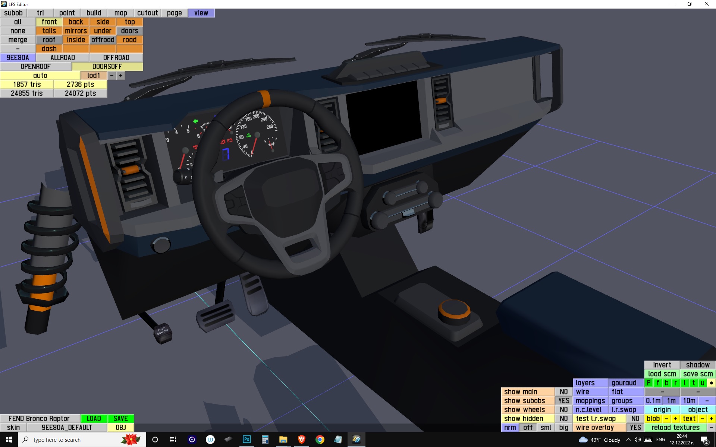Click reload textures button
This screenshot has height=447, width=716.
tap(675, 428)
